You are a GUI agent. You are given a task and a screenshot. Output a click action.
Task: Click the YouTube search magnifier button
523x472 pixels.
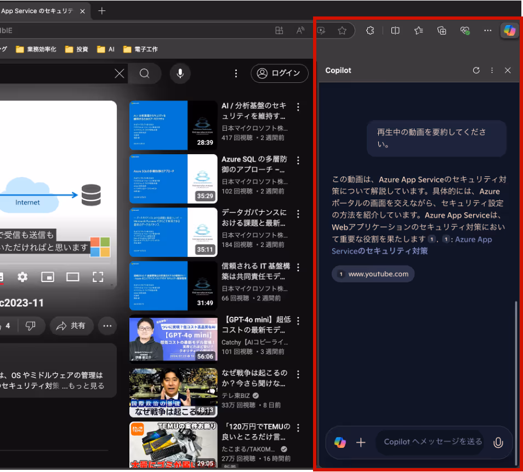coord(144,74)
